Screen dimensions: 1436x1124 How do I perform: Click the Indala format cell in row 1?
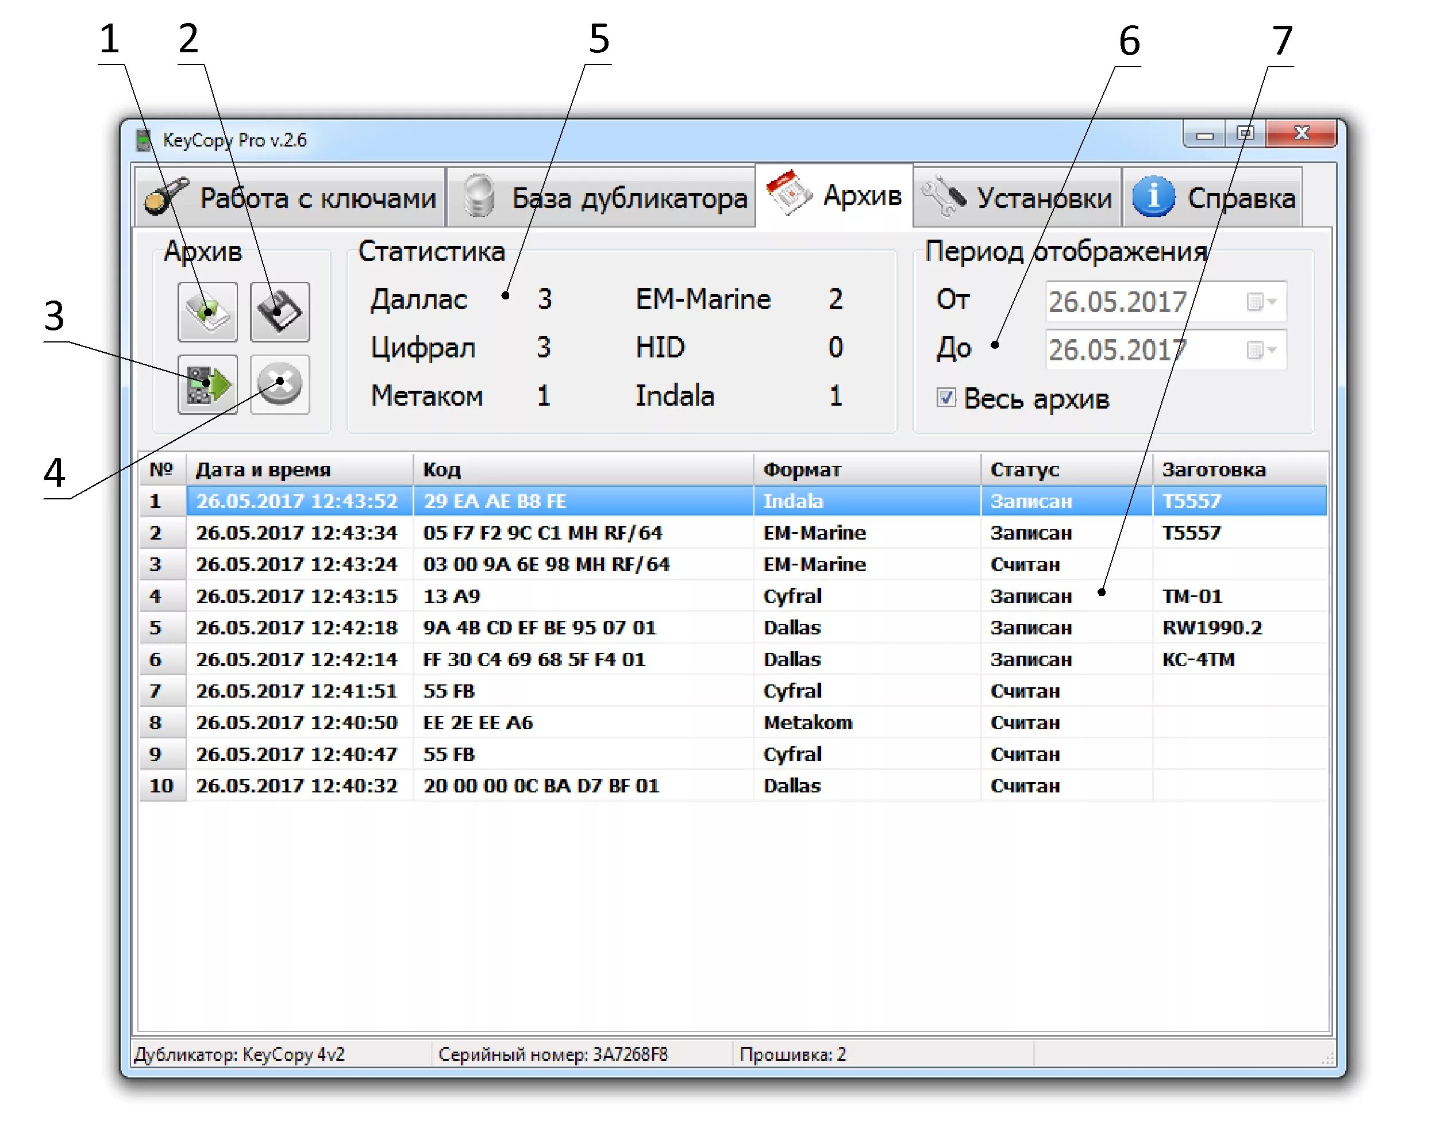coord(867,502)
